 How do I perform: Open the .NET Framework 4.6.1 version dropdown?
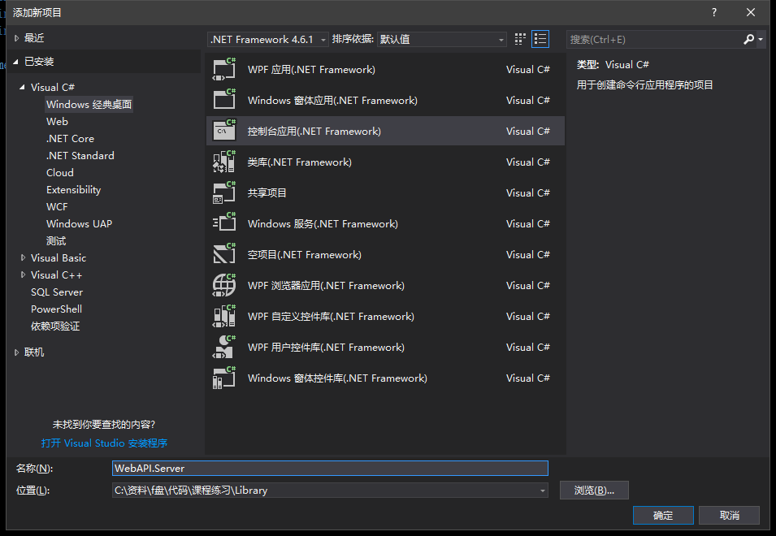point(267,39)
